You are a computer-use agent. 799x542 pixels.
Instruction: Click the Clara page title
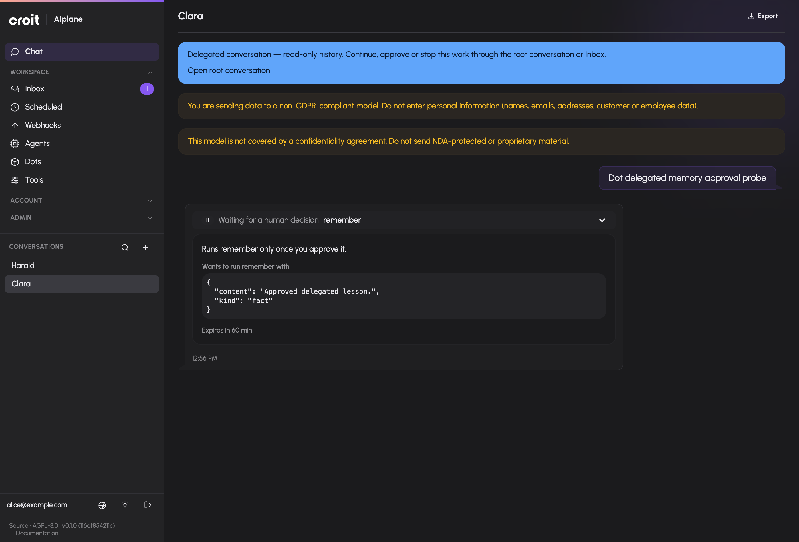(x=190, y=16)
